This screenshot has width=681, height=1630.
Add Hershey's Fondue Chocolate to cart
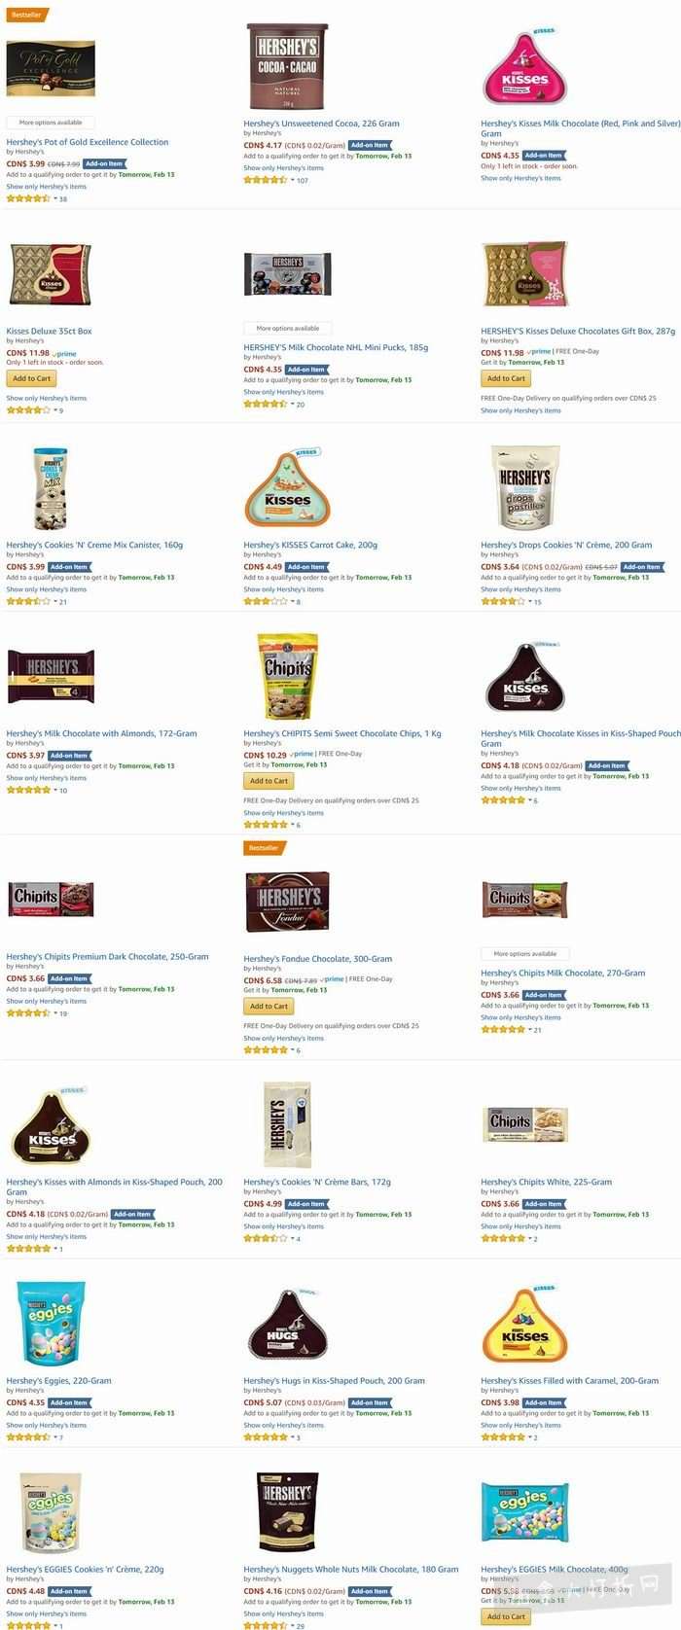click(x=269, y=1006)
